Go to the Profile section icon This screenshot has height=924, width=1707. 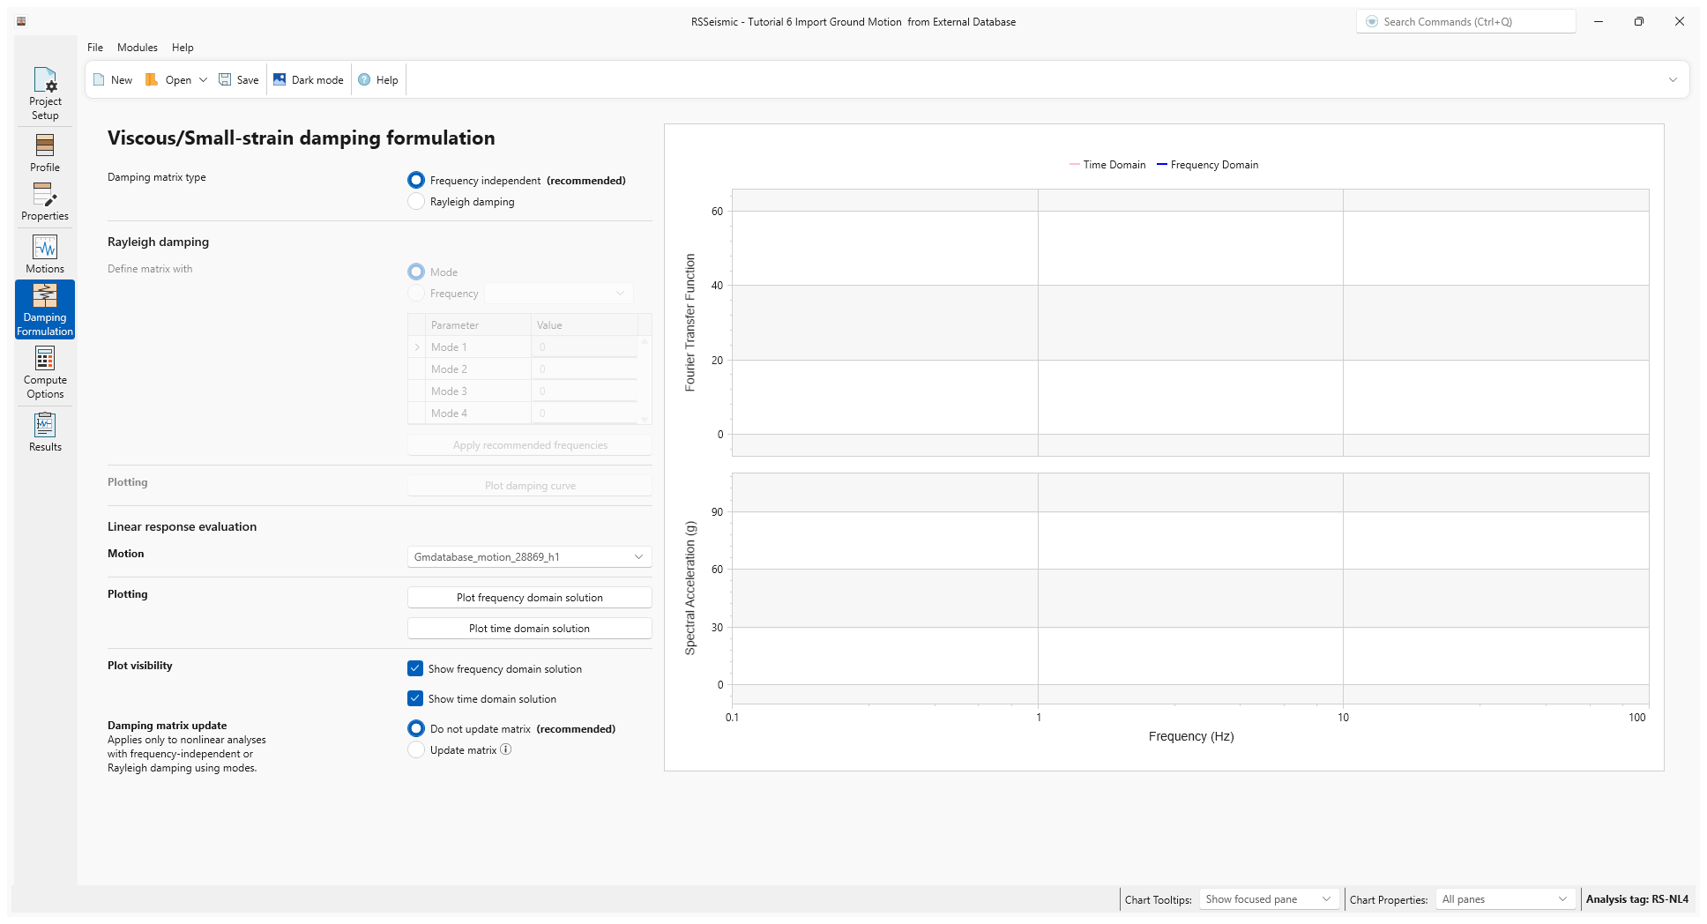click(x=45, y=145)
